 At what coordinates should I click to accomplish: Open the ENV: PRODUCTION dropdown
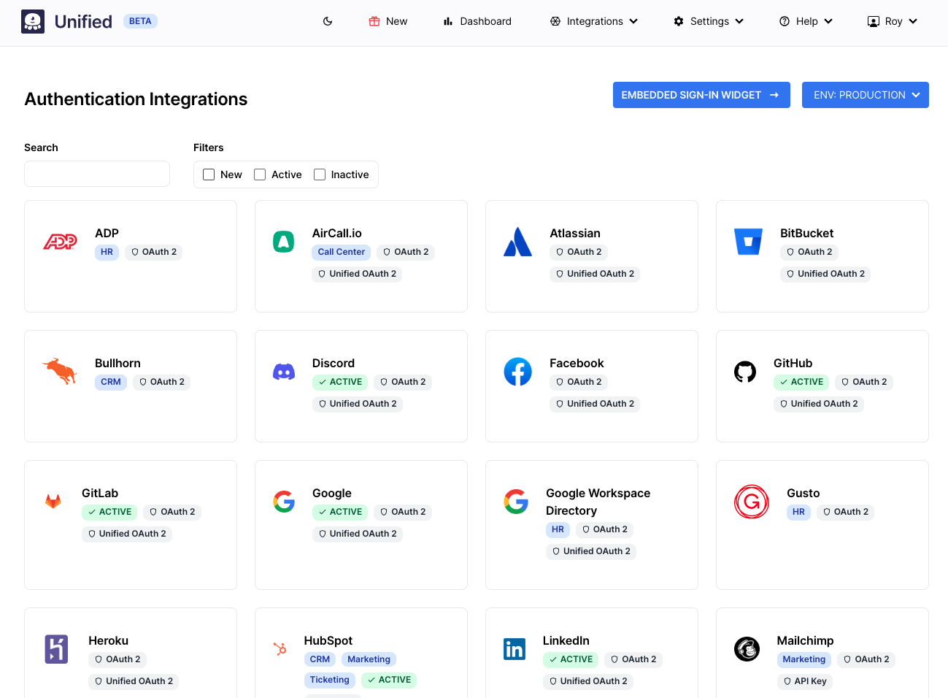click(865, 95)
